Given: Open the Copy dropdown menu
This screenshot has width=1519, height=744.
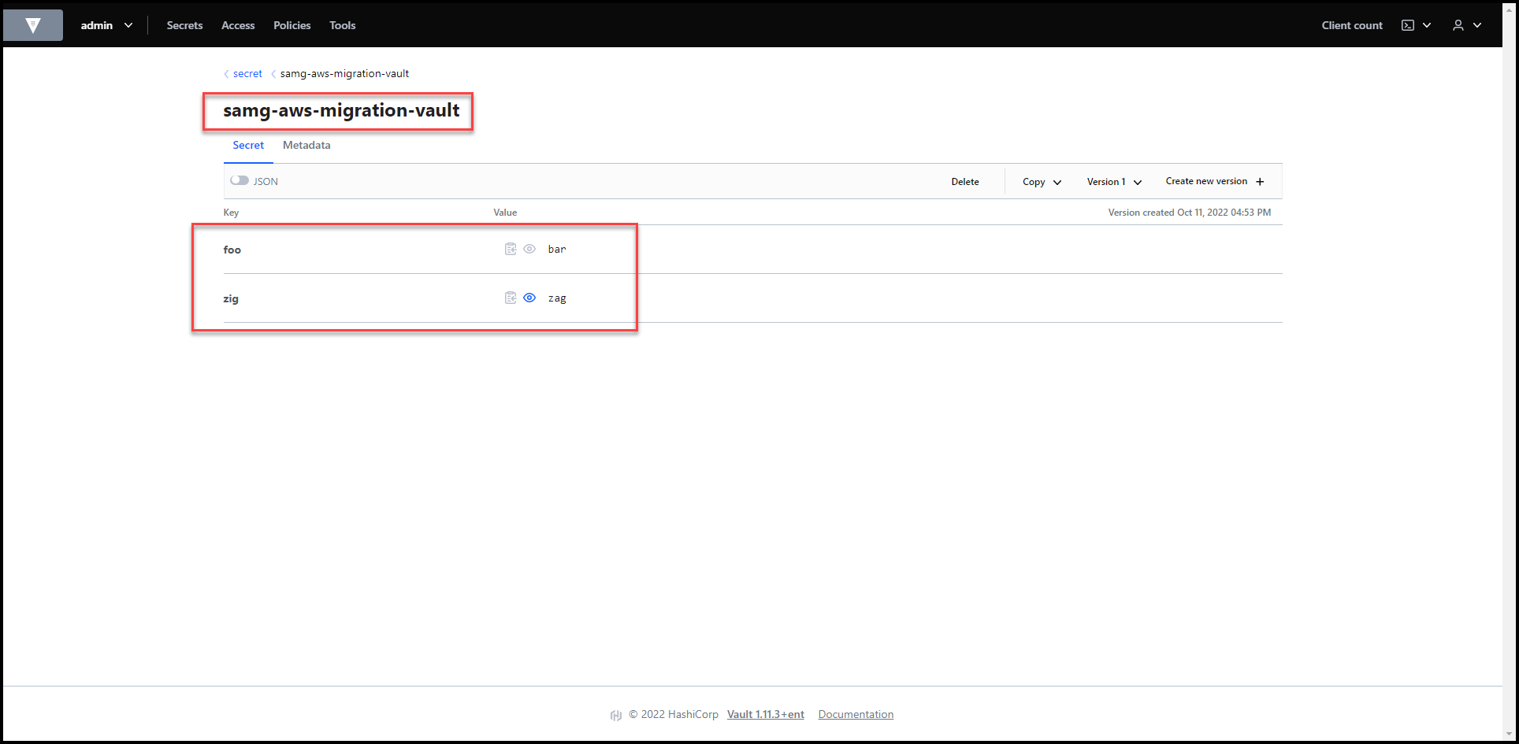Looking at the screenshot, I should 1041,181.
